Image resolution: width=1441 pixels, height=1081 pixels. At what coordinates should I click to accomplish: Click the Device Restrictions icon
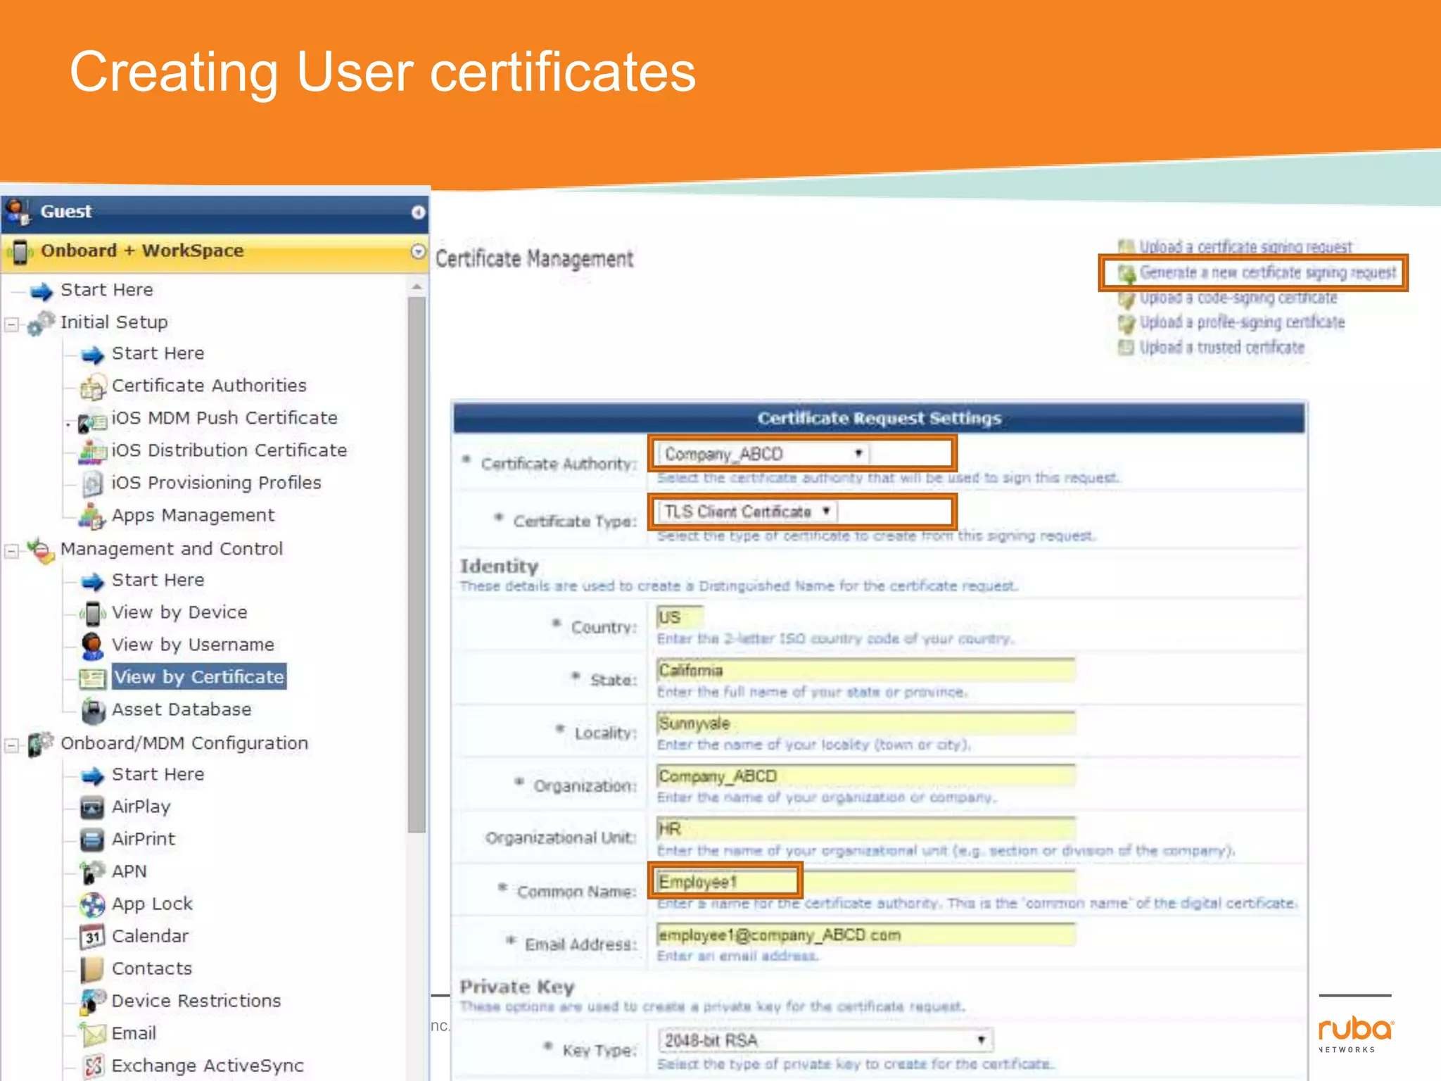click(x=92, y=1002)
